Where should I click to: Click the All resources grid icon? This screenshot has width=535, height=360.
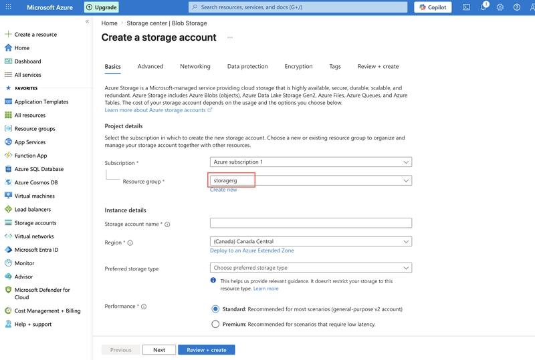(8, 116)
